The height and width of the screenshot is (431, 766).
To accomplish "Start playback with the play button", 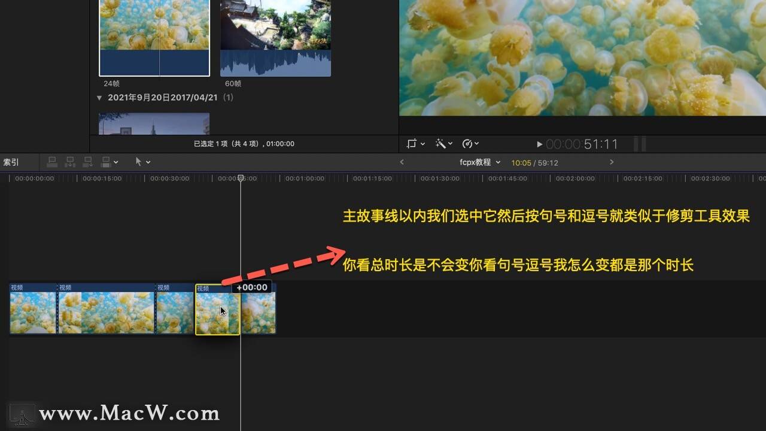I will point(539,144).
